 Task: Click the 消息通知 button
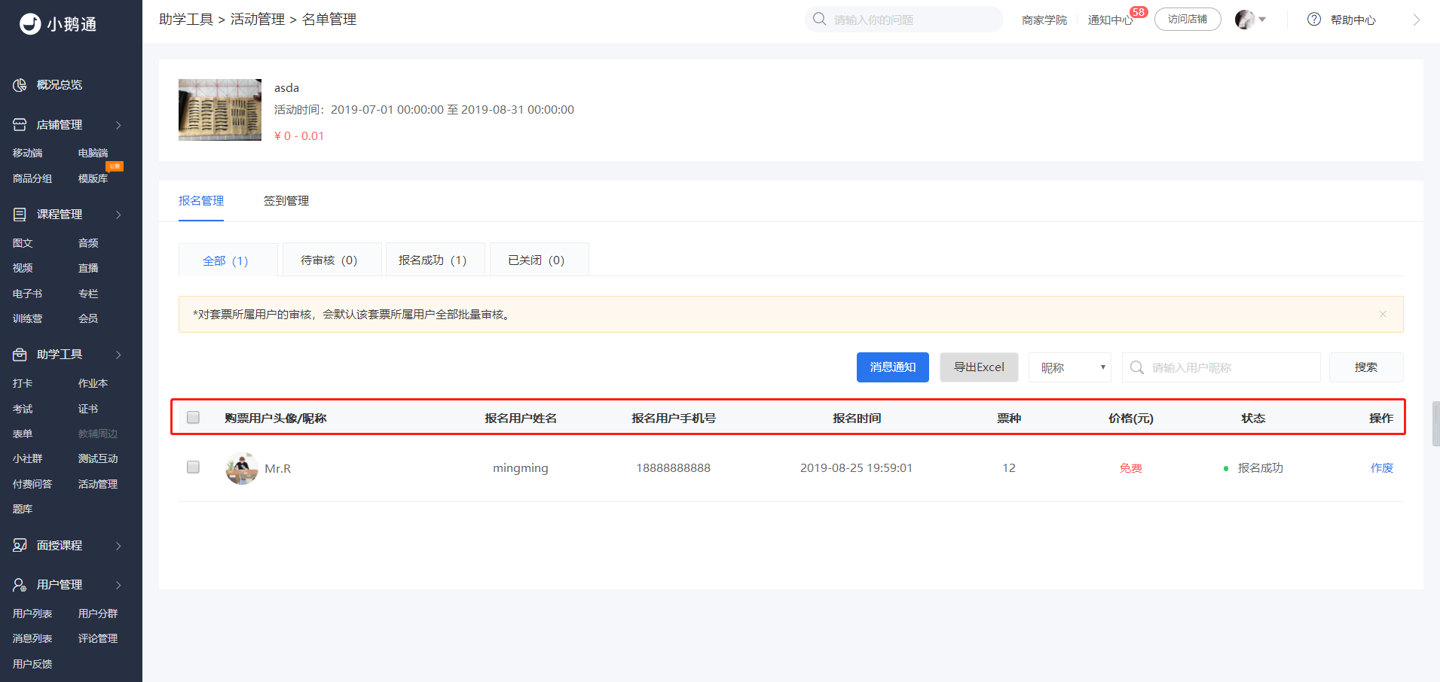tap(893, 367)
